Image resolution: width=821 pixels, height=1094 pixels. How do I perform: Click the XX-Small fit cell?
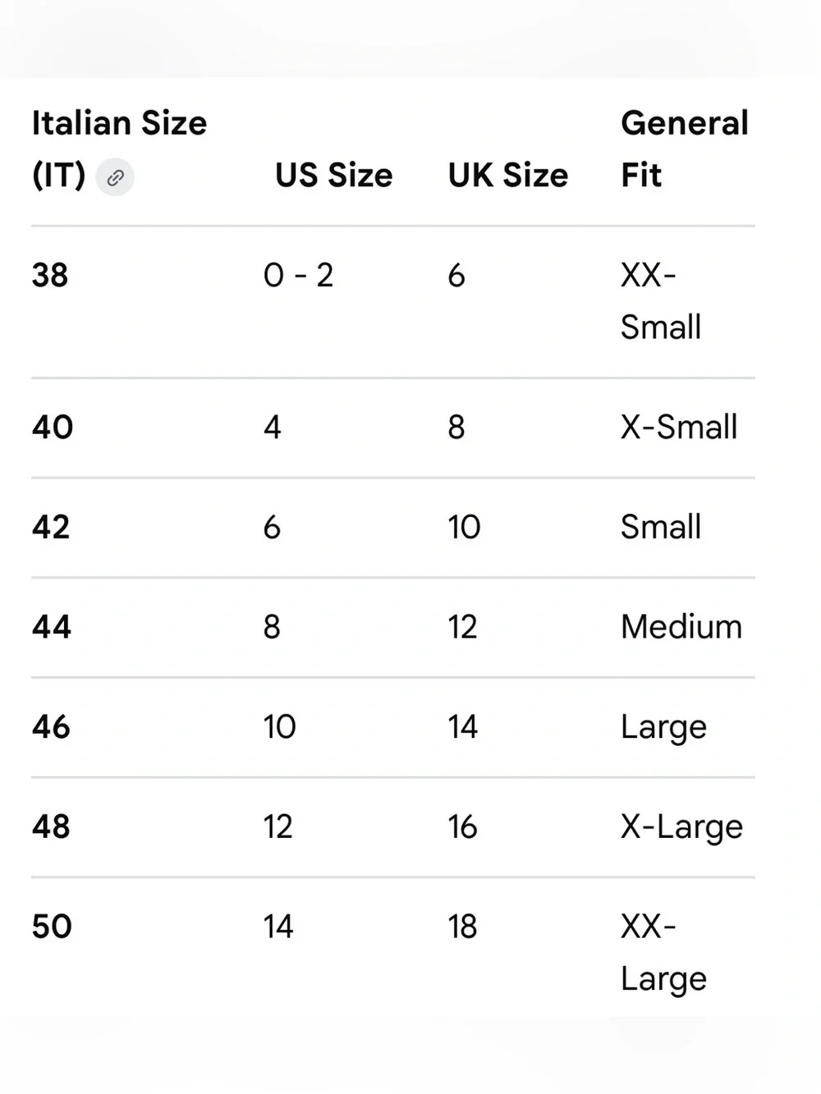pos(661,301)
